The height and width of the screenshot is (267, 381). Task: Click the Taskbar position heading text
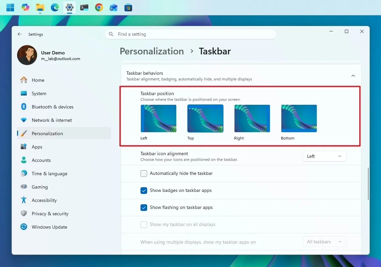pyautogui.click(x=157, y=93)
